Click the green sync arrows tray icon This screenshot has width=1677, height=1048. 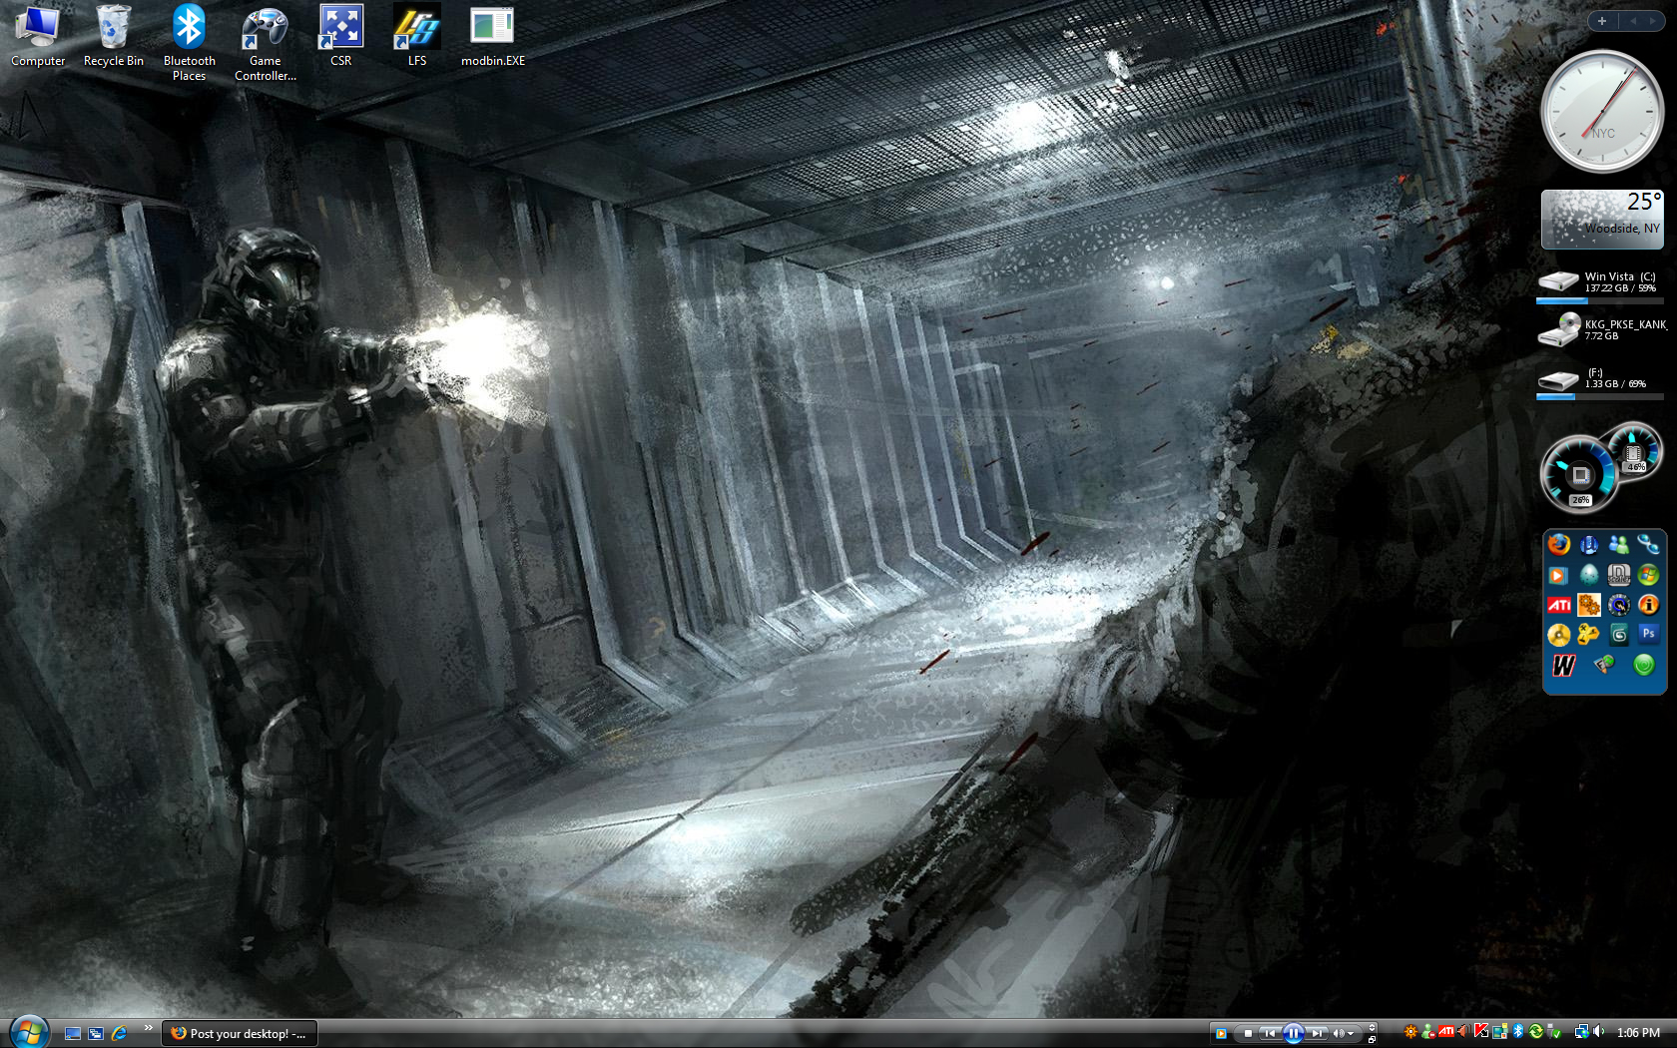1536,1032
